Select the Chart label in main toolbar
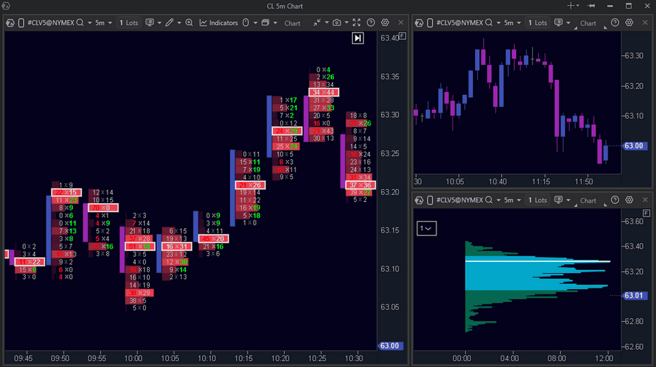This screenshot has height=367, width=656. click(x=292, y=23)
